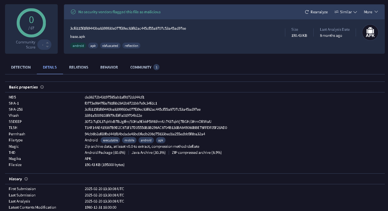The height and width of the screenshot is (211, 388).
Task: Downvote the community score with down arrow
Action: [47, 47]
